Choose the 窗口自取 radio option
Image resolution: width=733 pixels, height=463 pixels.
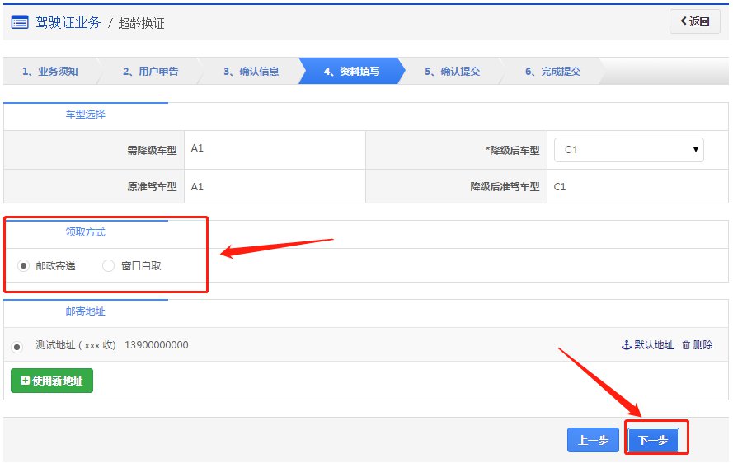[x=109, y=266]
